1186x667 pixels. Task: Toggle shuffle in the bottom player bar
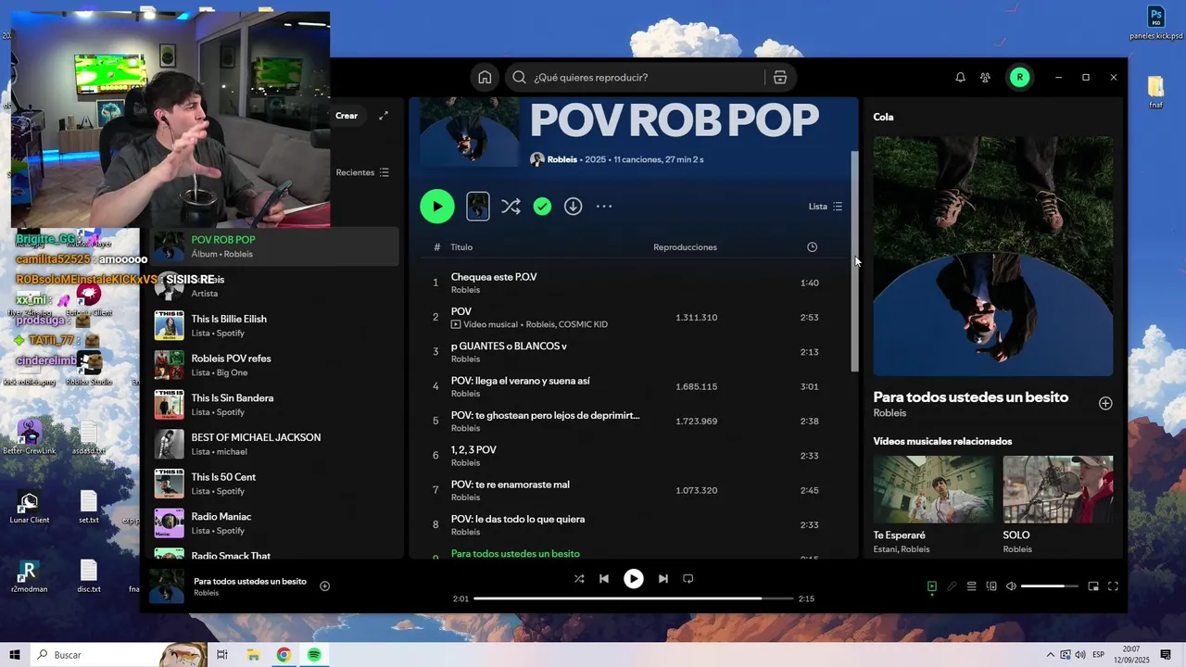(x=579, y=578)
